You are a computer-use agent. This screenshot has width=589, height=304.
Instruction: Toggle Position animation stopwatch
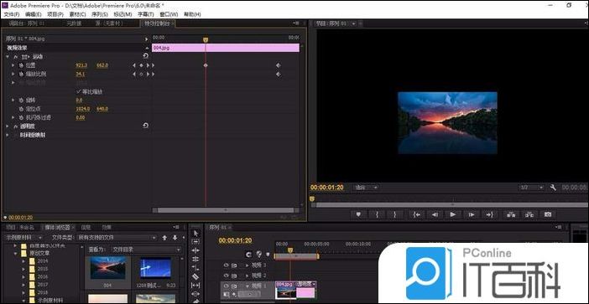coord(21,65)
